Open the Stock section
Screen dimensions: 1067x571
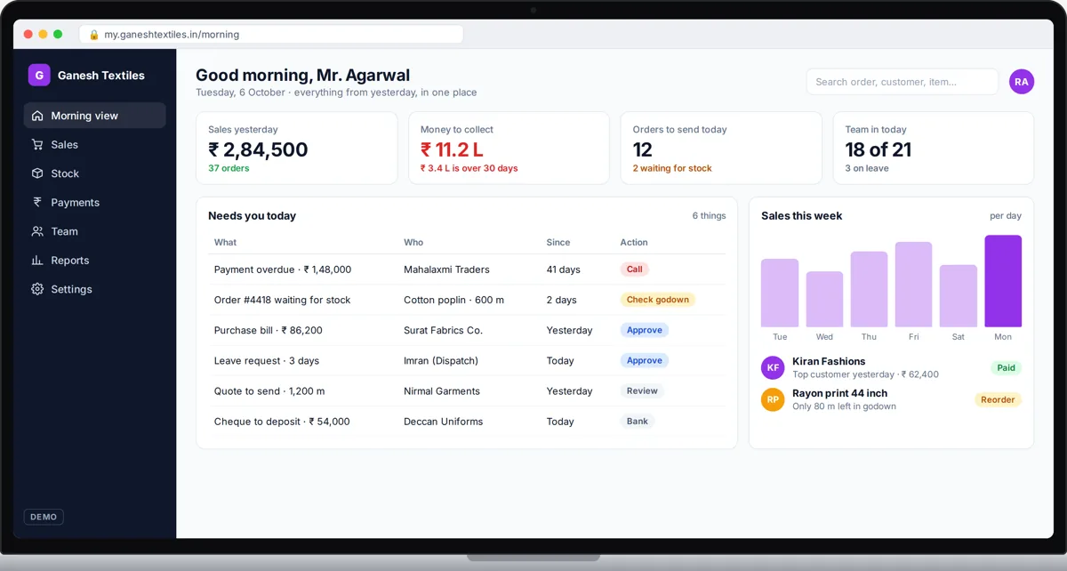coord(95,173)
